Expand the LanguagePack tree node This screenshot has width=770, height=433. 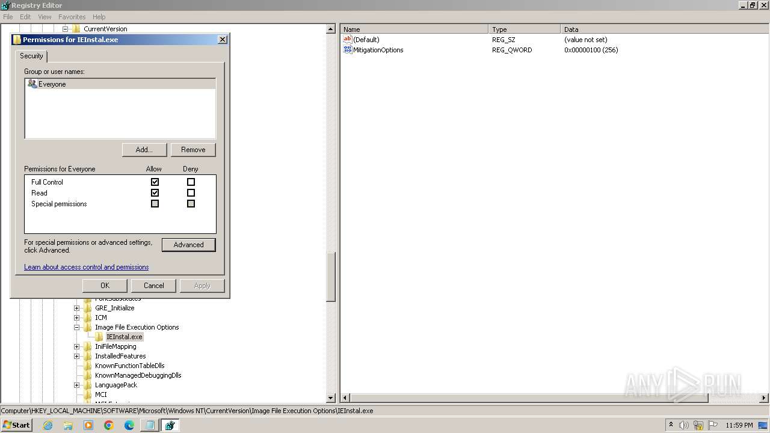click(76, 385)
